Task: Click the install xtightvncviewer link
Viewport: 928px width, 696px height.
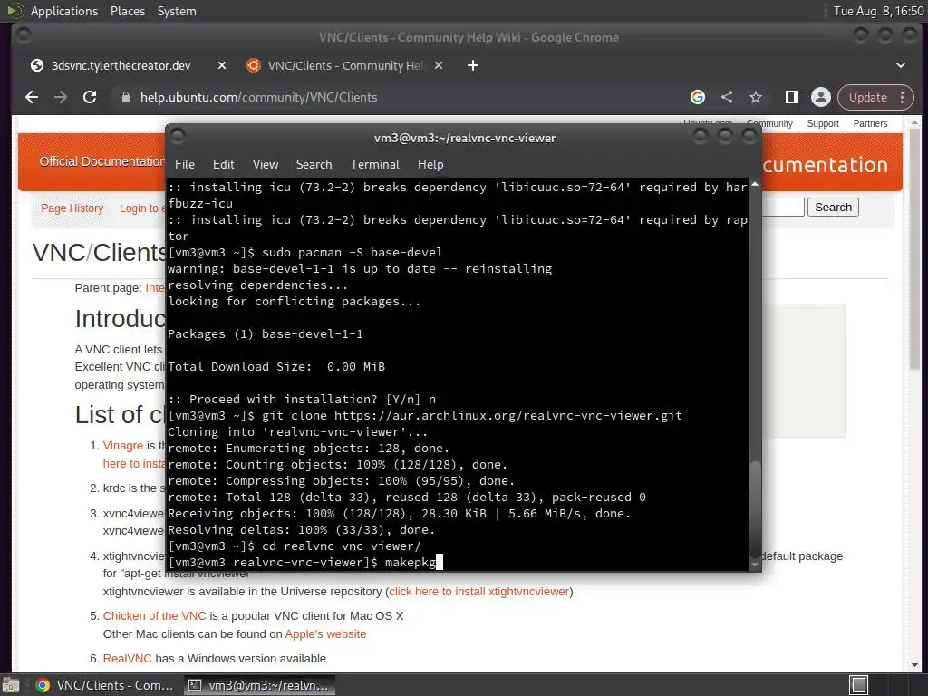Action: tap(478, 591)
